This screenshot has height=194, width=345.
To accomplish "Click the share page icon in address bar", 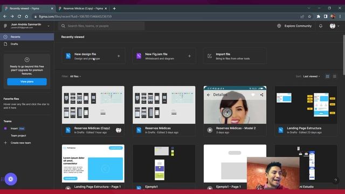I will point(302,17).
